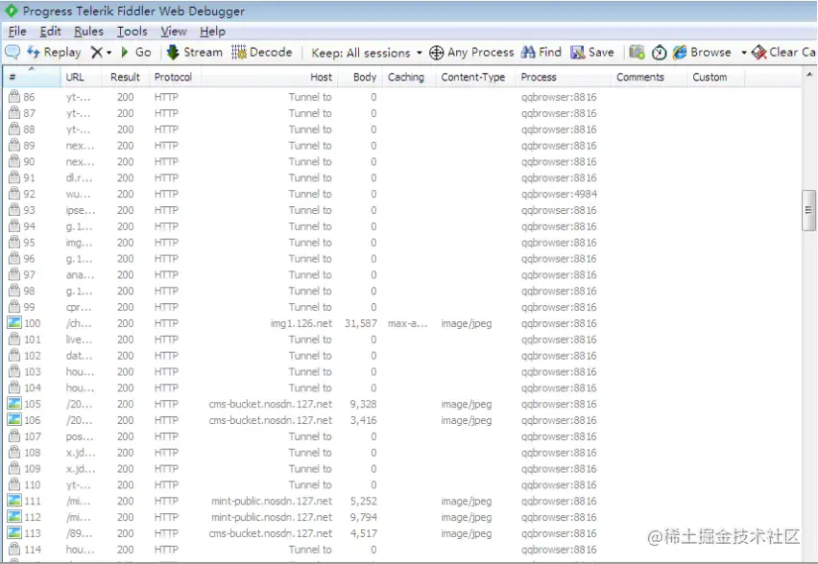Open the Help menu

click(212, 32)
